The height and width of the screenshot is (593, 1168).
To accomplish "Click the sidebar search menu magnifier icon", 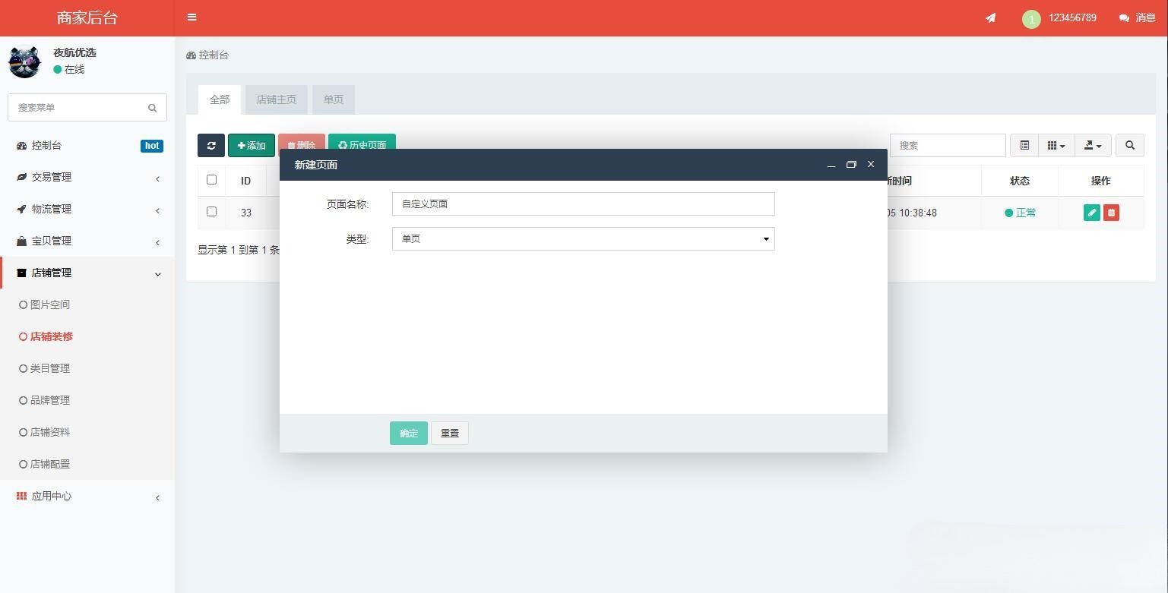I will coord(153,107).
